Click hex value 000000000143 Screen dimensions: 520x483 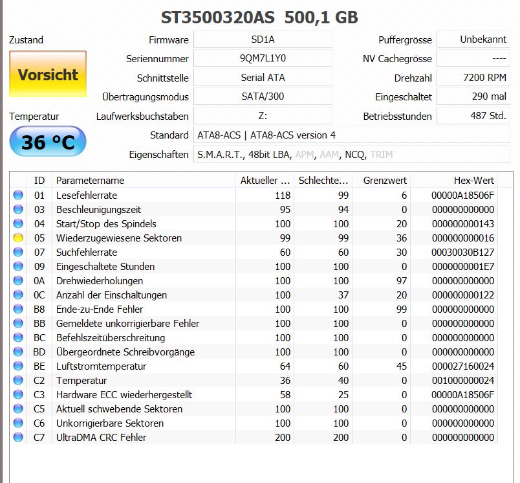click(463, 224)
